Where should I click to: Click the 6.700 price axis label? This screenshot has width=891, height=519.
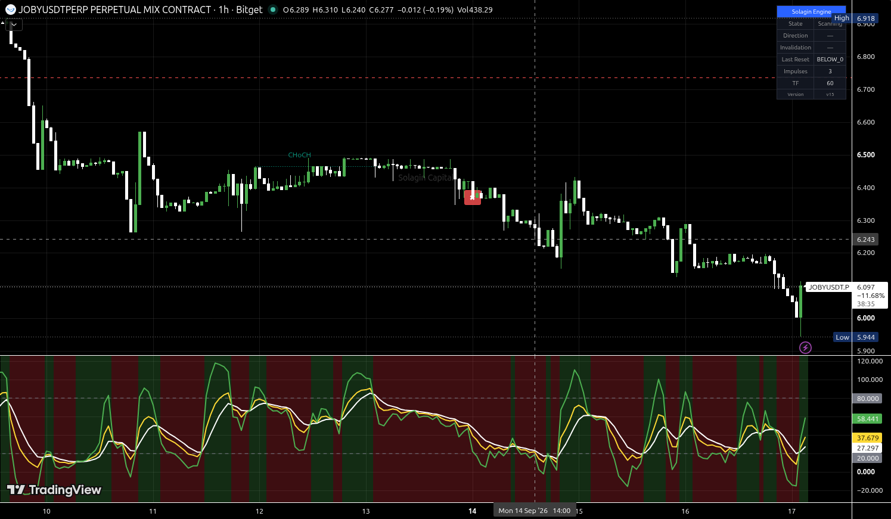pos(866,89)
